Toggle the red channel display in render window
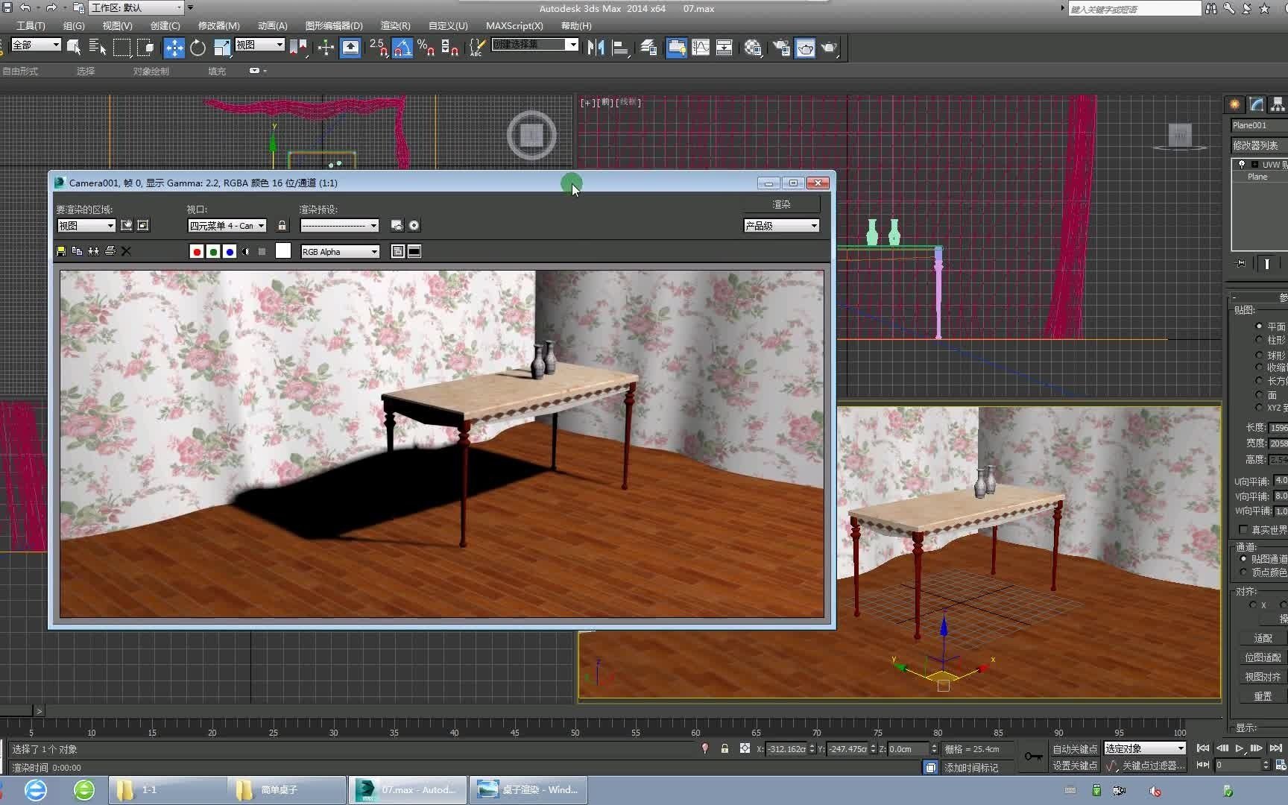 coord(197,251)
